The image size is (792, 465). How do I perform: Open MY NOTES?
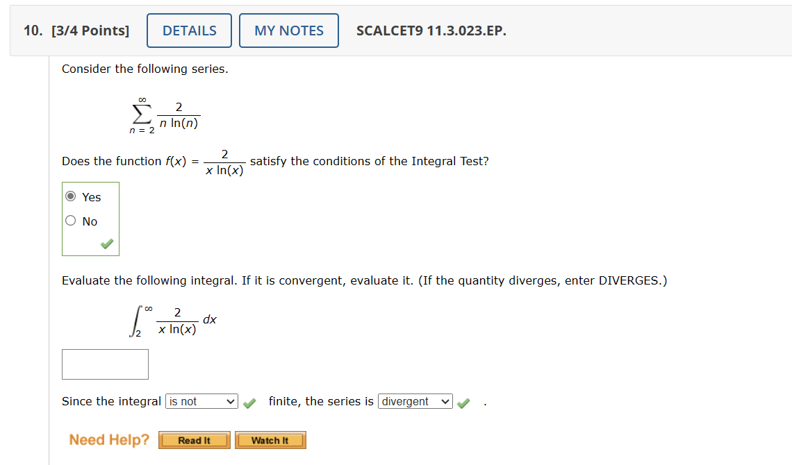(288, 30)
